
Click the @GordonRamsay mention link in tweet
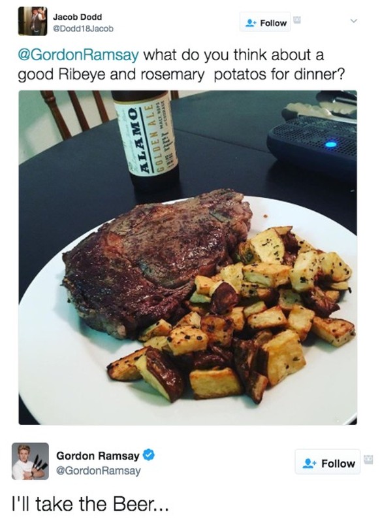tap(78, 55)
